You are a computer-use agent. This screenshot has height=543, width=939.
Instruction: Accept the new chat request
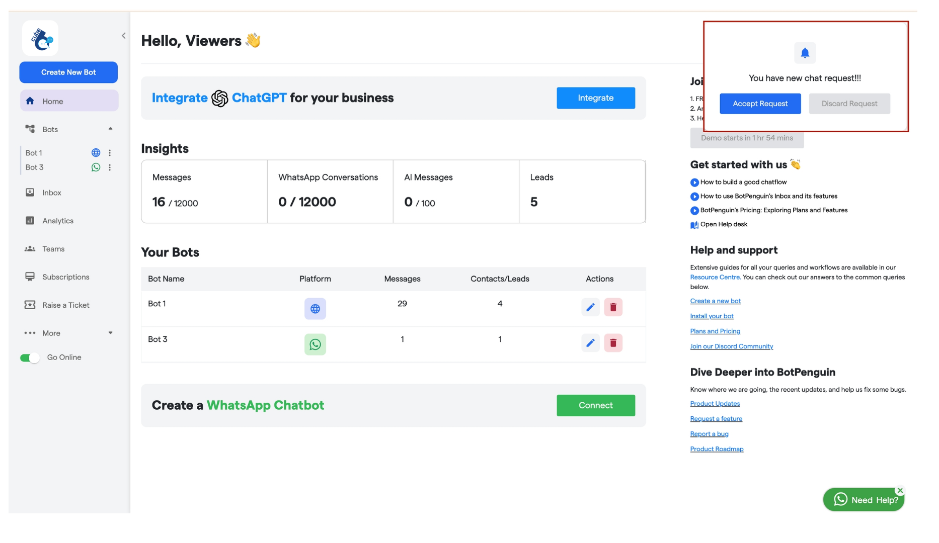pyautogui.click(x=760, y=104)
